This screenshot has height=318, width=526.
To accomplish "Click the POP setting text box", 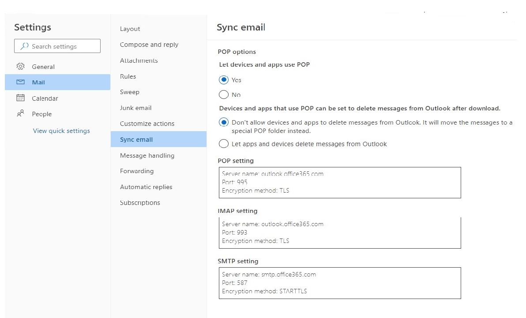I will tap(340, 183).
